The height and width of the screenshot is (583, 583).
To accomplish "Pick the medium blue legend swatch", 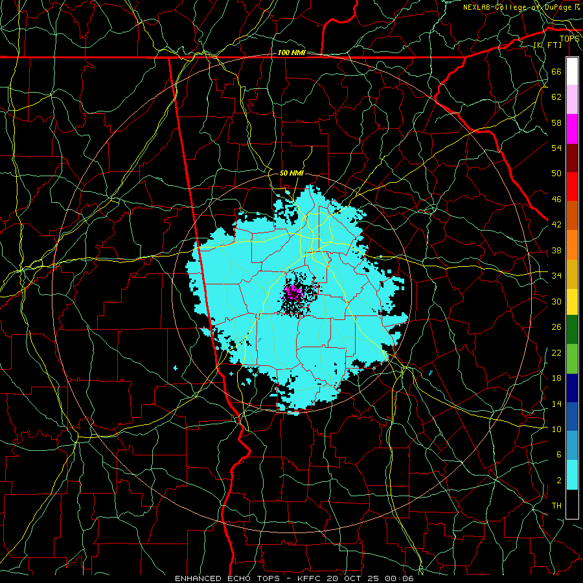I will (572, 417).
